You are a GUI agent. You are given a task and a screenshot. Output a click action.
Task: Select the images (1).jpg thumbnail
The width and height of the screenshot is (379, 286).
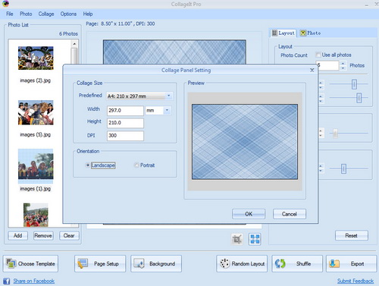[x=36, y=166]
